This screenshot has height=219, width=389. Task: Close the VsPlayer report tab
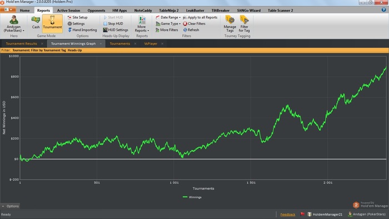click(162, 44)
